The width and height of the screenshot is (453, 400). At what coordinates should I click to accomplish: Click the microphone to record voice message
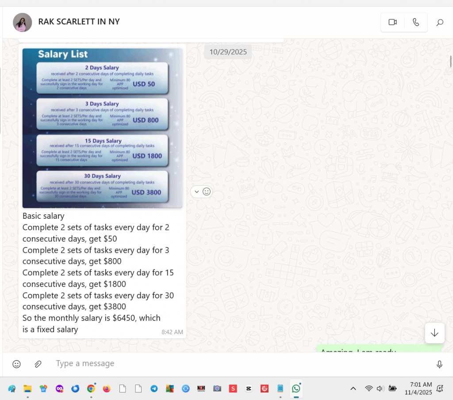pos(439,364)
